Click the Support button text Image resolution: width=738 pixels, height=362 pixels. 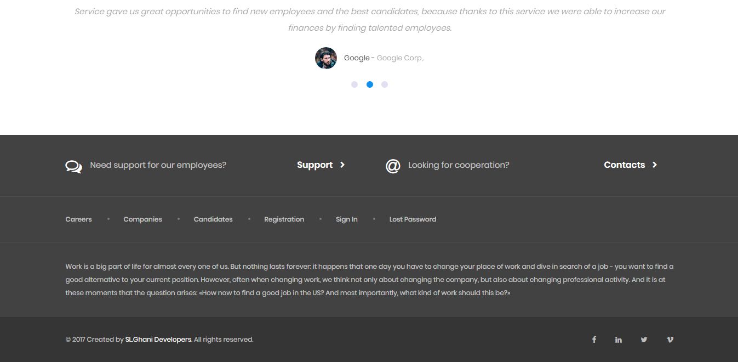315,165
